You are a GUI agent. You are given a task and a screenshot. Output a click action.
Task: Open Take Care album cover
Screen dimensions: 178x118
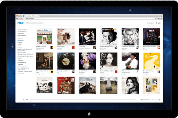click(45, 61)
